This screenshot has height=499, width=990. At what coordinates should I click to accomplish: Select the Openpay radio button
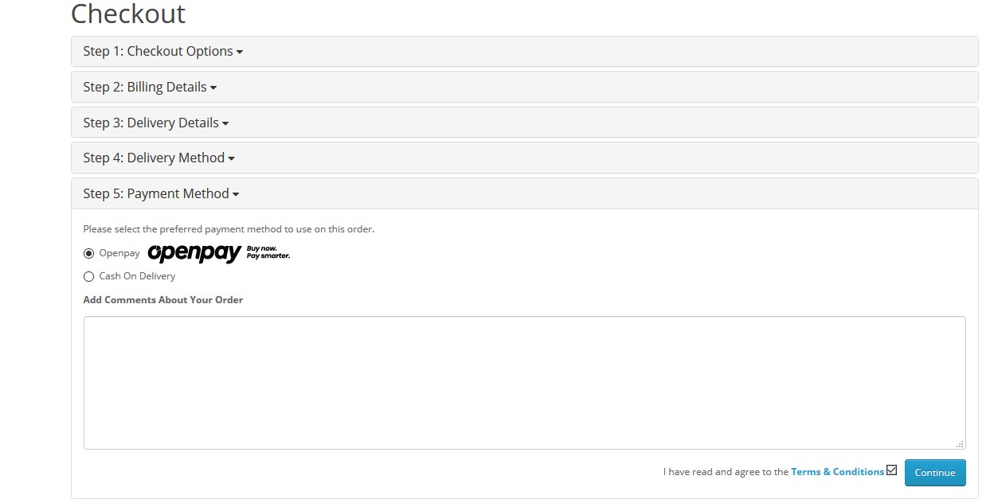click(x=88, y=254)
